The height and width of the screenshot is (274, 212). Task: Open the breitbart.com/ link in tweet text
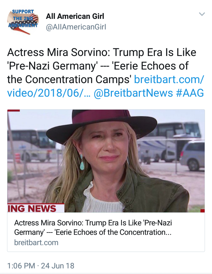tap(169, 80)
